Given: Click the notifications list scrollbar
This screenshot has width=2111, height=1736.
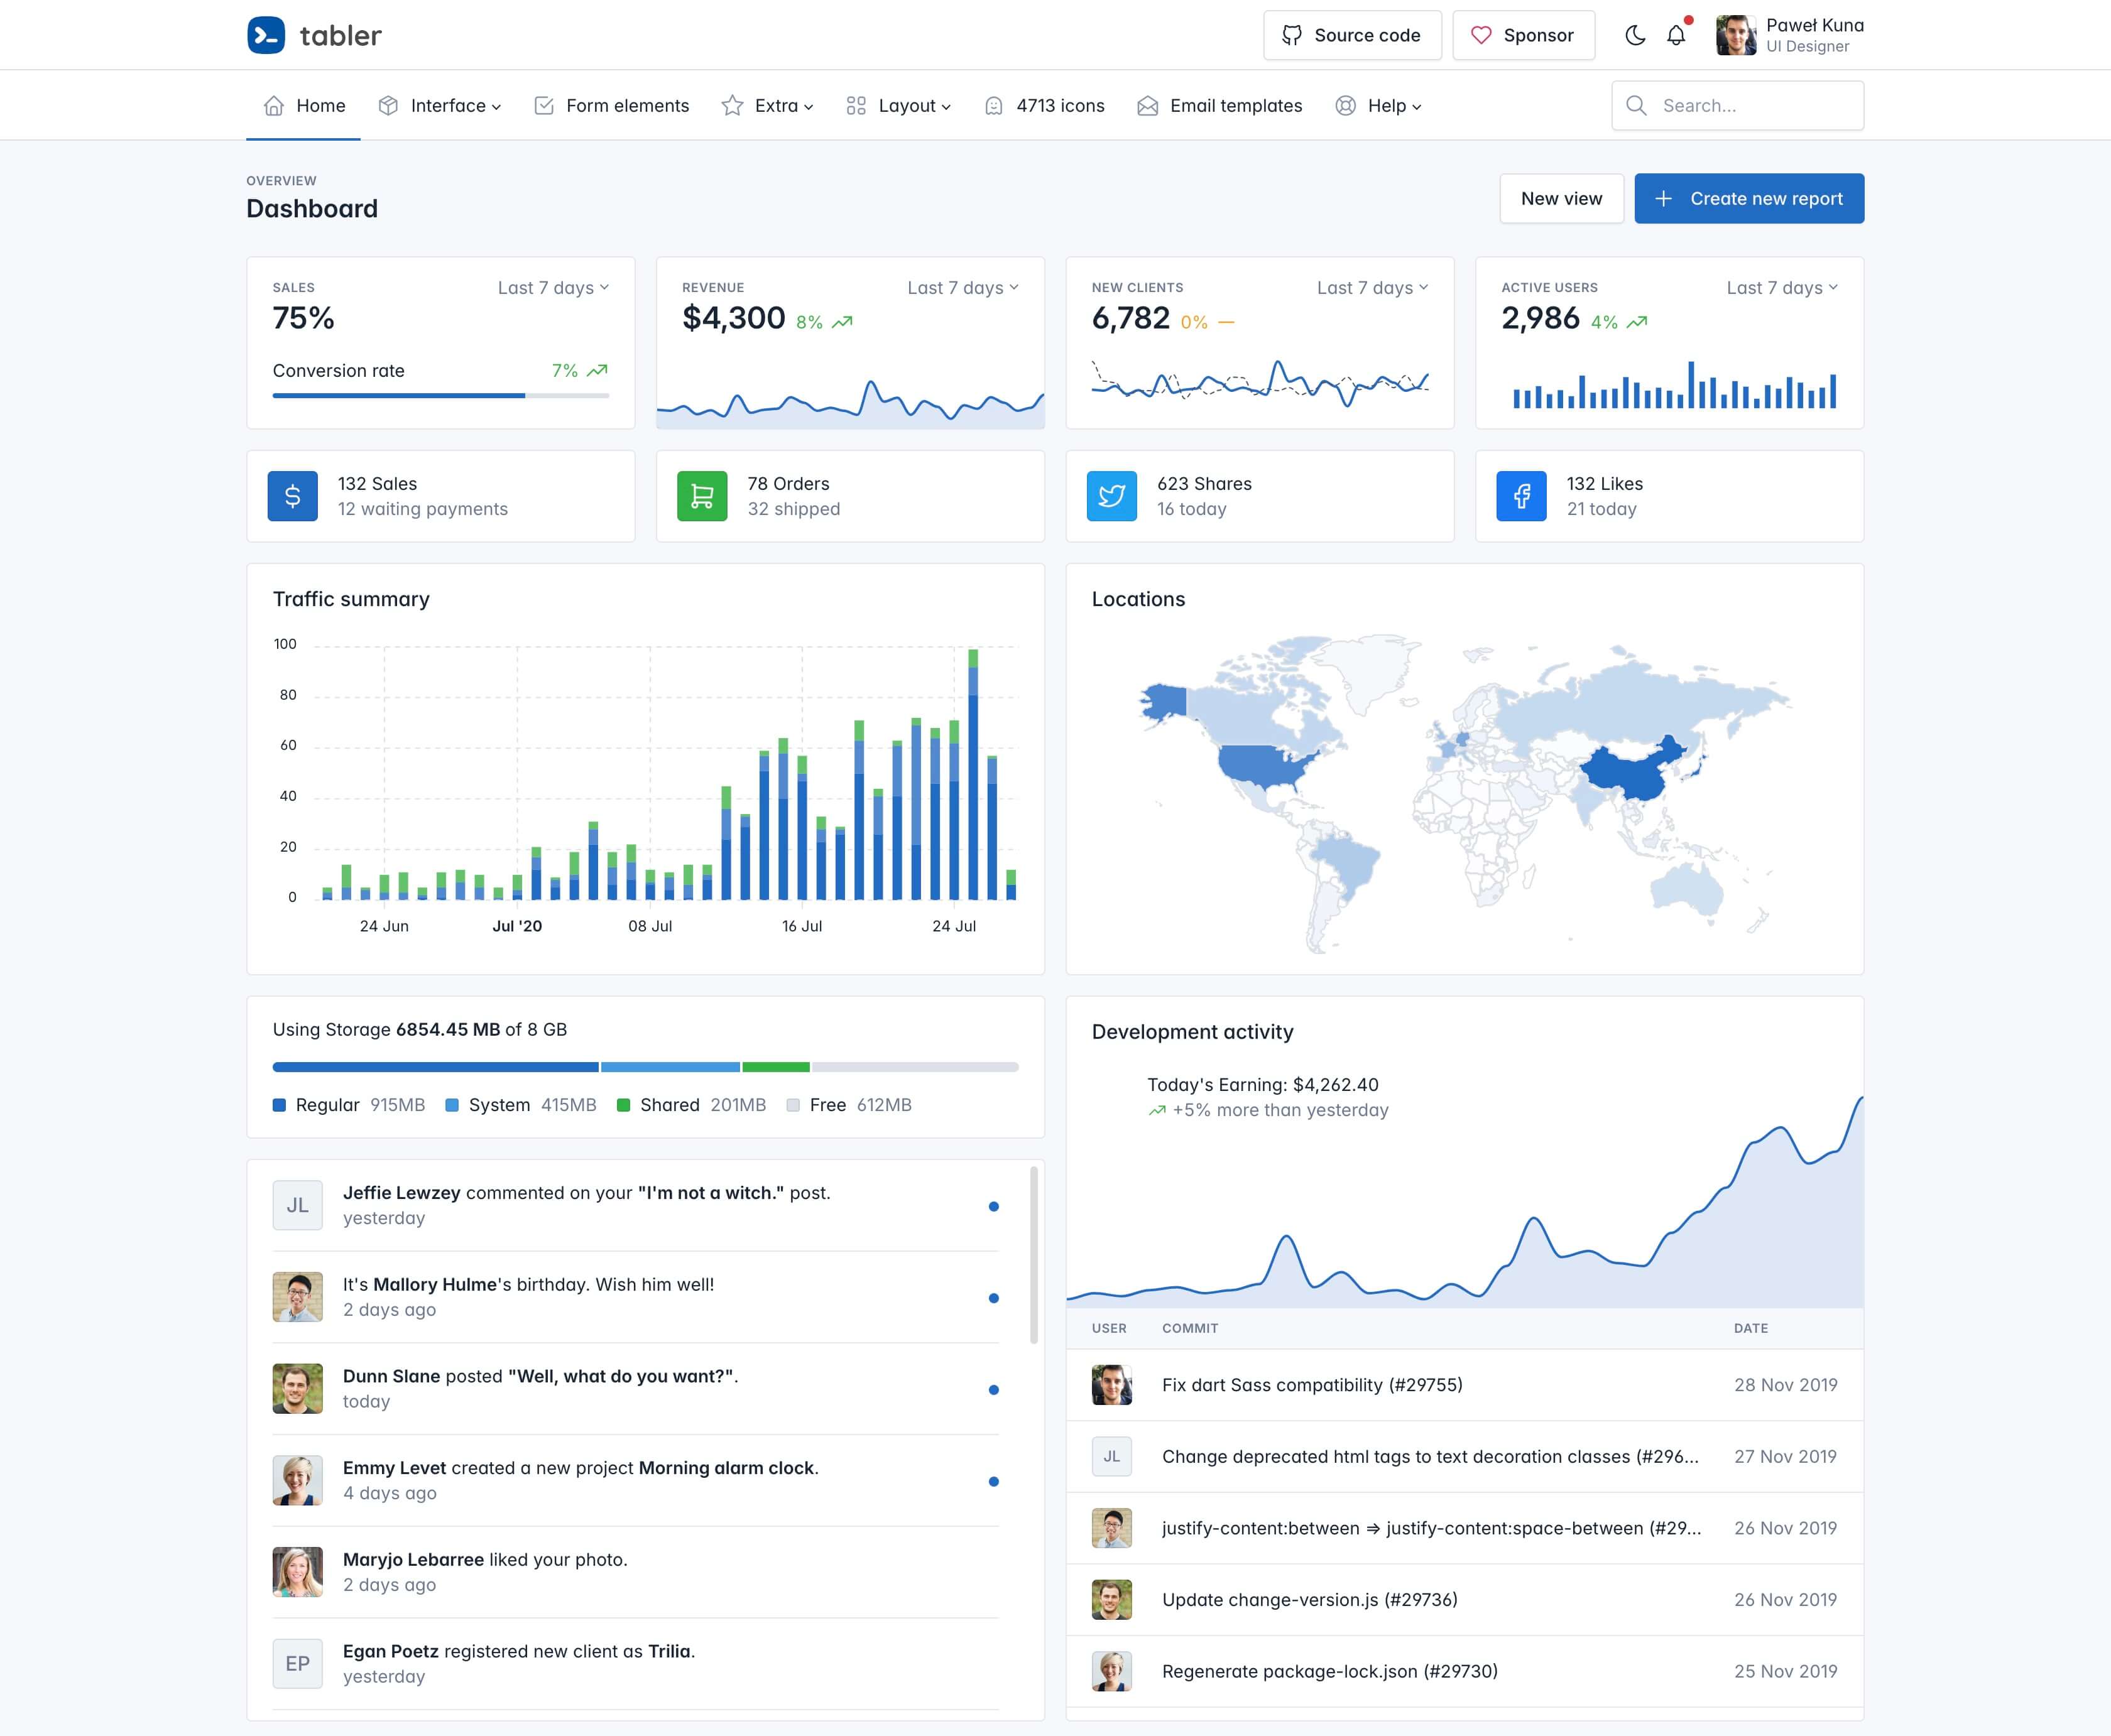Looking at the screenshot, I should 1034,1255.
